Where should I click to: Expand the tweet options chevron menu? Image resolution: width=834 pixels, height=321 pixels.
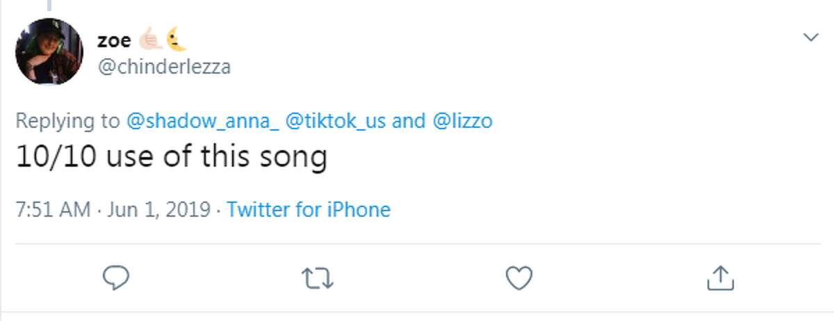pyautogui.click(x=811, y=37)
